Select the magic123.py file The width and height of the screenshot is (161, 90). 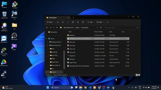(98, 62)
